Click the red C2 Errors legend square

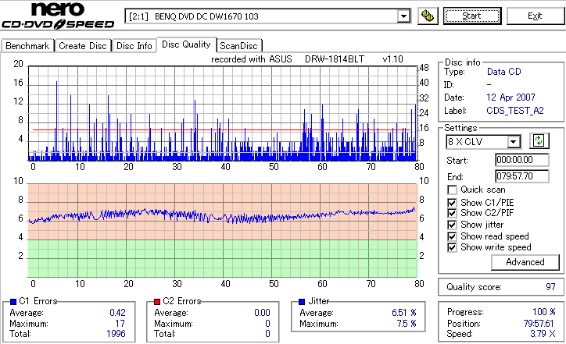(x=157, y=302)
